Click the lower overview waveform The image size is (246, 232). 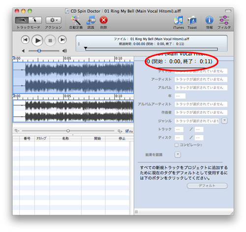(73, 111)
